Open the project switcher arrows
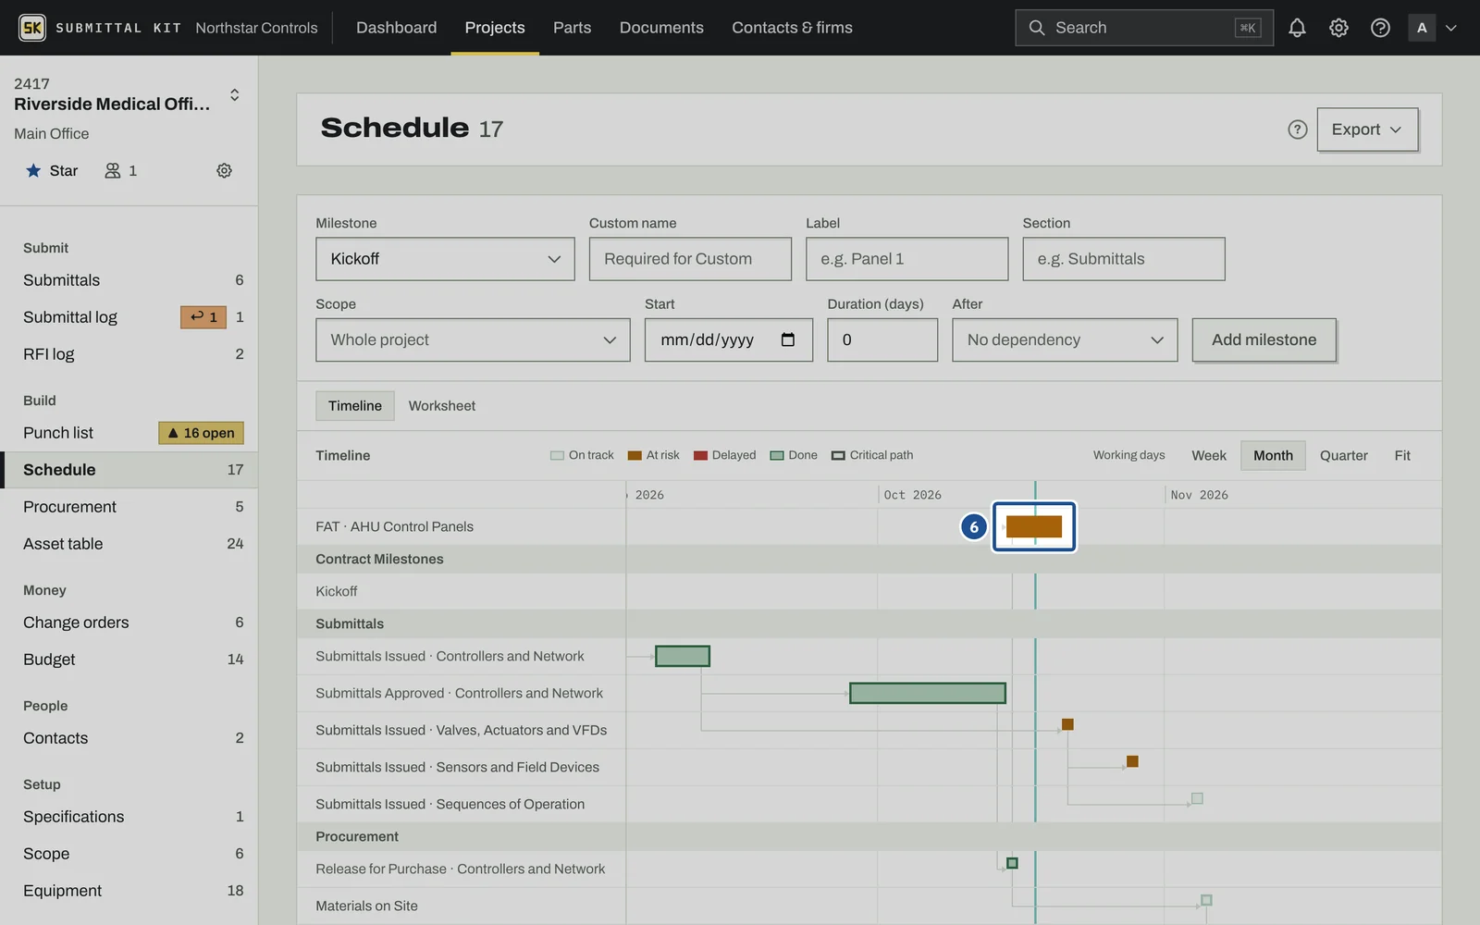The width and height of the screenshot is (1480, 925). tap(235, 94)
